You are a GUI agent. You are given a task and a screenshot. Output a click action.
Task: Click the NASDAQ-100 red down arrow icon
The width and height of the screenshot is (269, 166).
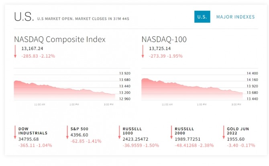click(143, 52)
